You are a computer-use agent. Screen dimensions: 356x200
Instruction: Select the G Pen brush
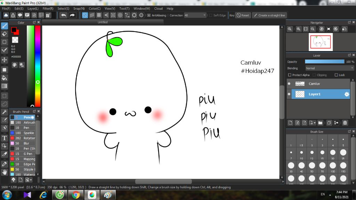coord(23,154)
